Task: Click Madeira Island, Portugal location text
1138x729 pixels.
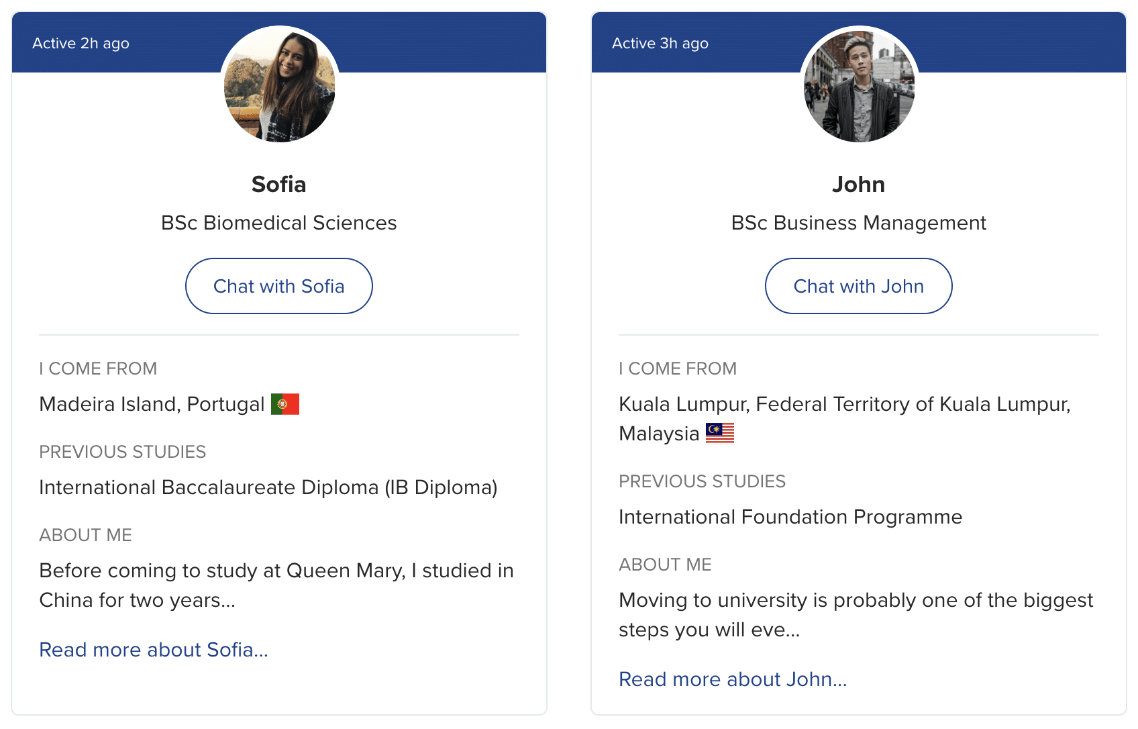Action: 152,404
